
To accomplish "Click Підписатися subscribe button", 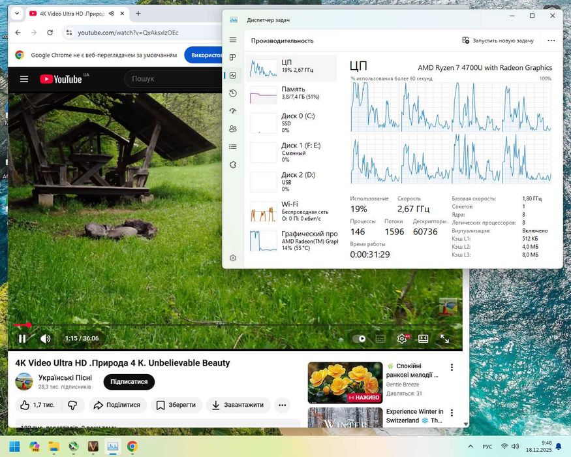I will (x=129, y=381).
